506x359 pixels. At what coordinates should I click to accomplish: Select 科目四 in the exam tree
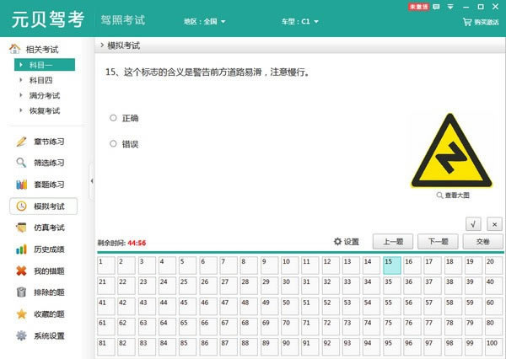click(x=40, y=80)
